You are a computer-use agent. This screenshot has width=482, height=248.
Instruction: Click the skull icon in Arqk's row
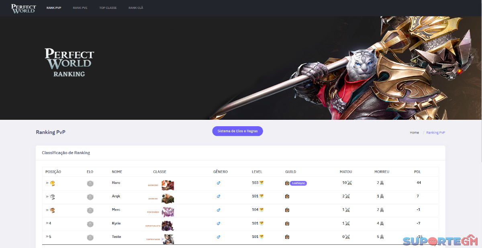point(382,197)
